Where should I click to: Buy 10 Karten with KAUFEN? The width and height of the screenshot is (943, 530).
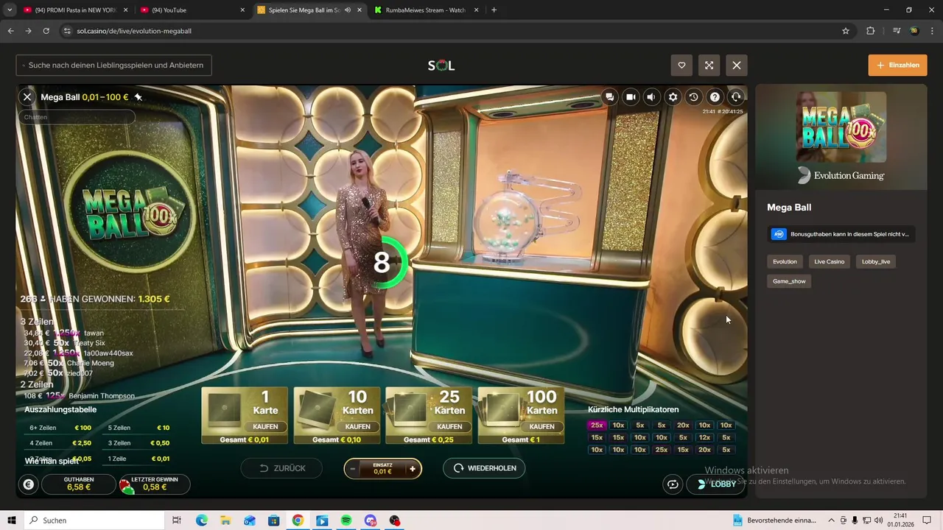click(x=357, y=426)
